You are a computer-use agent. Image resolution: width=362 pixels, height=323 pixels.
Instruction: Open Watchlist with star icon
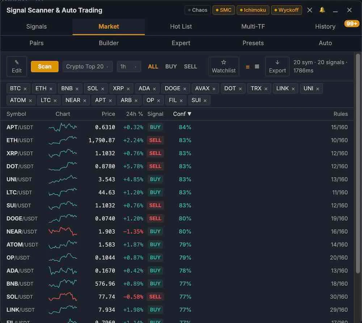pyautogui.click(x=223, y=66)
